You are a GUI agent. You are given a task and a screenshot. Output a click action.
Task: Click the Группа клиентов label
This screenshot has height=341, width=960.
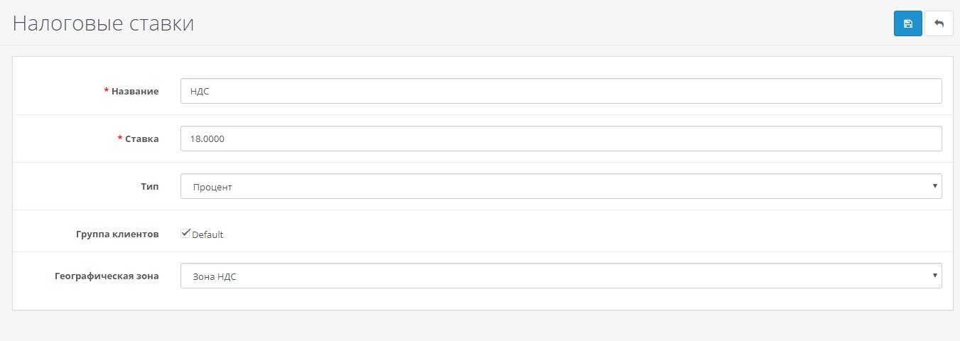[117, 234]
